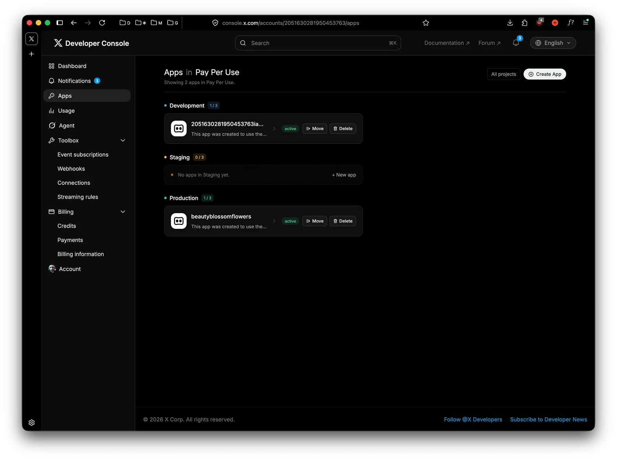The image size is (617, 460).
Task: Open the X tab icon in the left strip
Action: (x=32, y=39)
